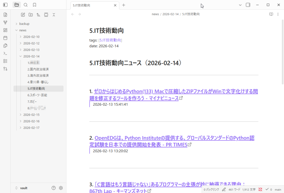This screenshot has height=193, width=284.
Task: Toggle the right sidebar
Action: 248,5
